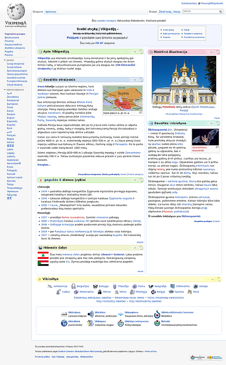226x365 pixels.
Task: Click the Vikiknygos project icon
Action: (90, 323)
